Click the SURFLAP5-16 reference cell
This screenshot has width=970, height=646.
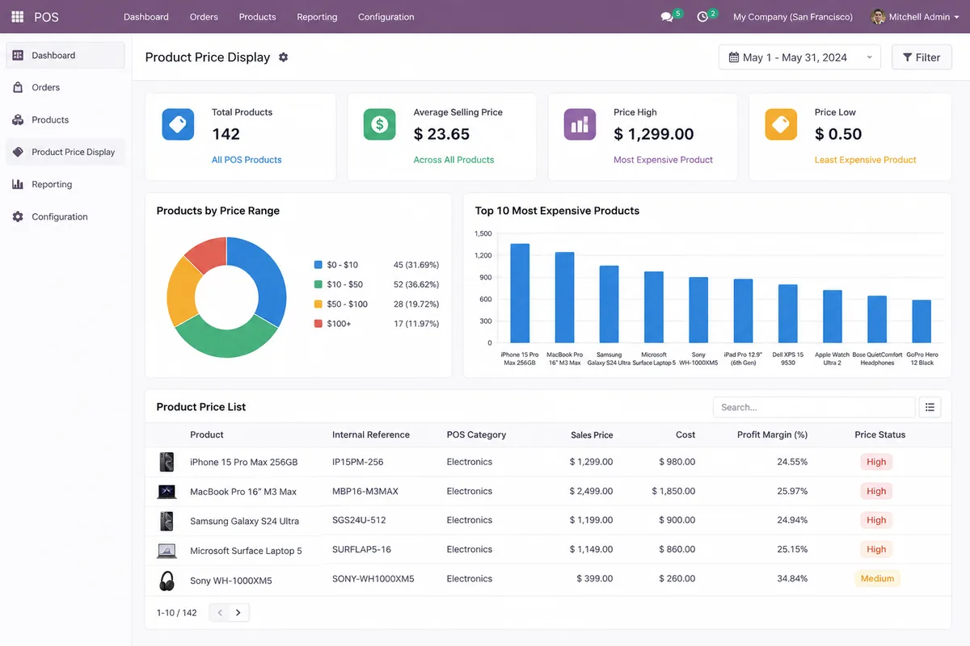pos(361,549)
